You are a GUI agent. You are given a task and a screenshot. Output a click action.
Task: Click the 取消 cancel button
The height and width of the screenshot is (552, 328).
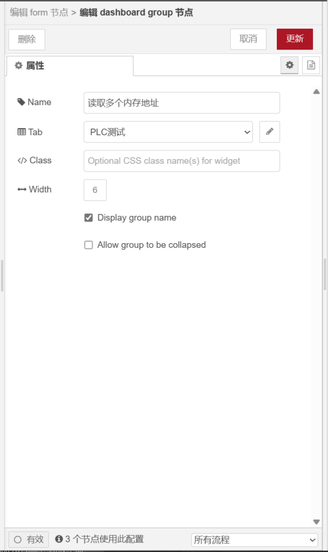[248, 39]
